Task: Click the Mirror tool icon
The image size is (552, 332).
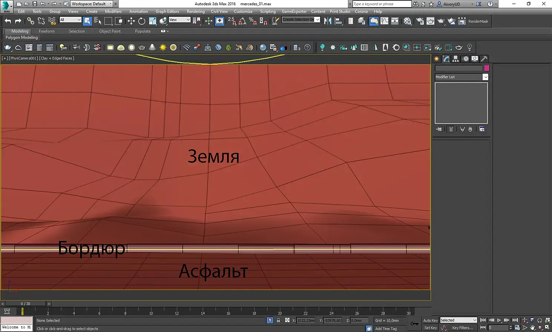Action: click(x=328, y=21)
